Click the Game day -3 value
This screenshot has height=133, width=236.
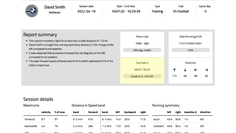tap(205, 11)
